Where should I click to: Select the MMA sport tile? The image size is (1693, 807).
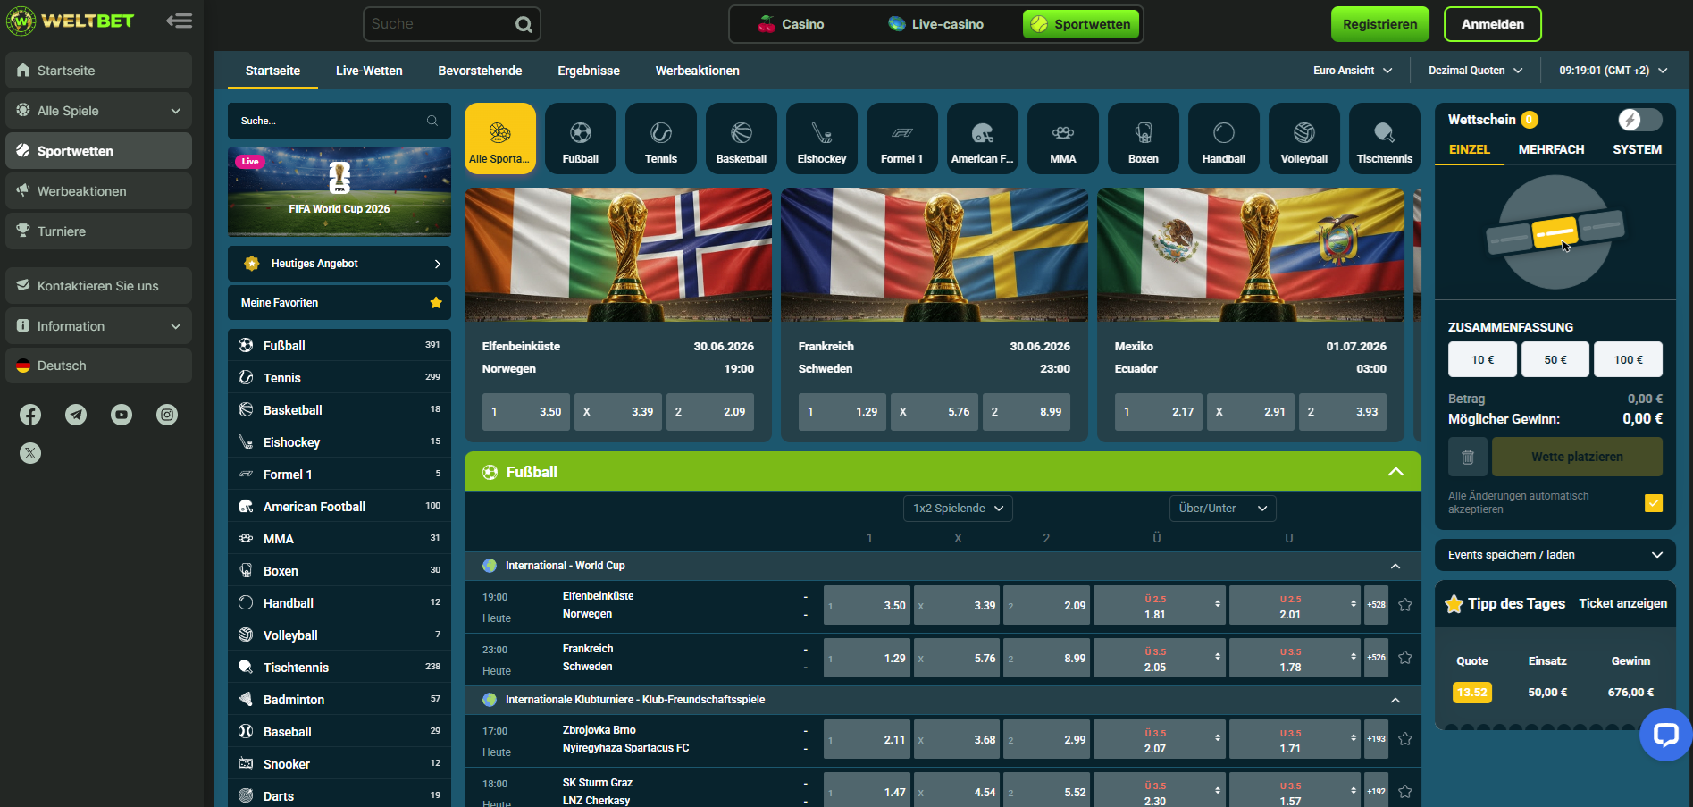click(1063, 139)
